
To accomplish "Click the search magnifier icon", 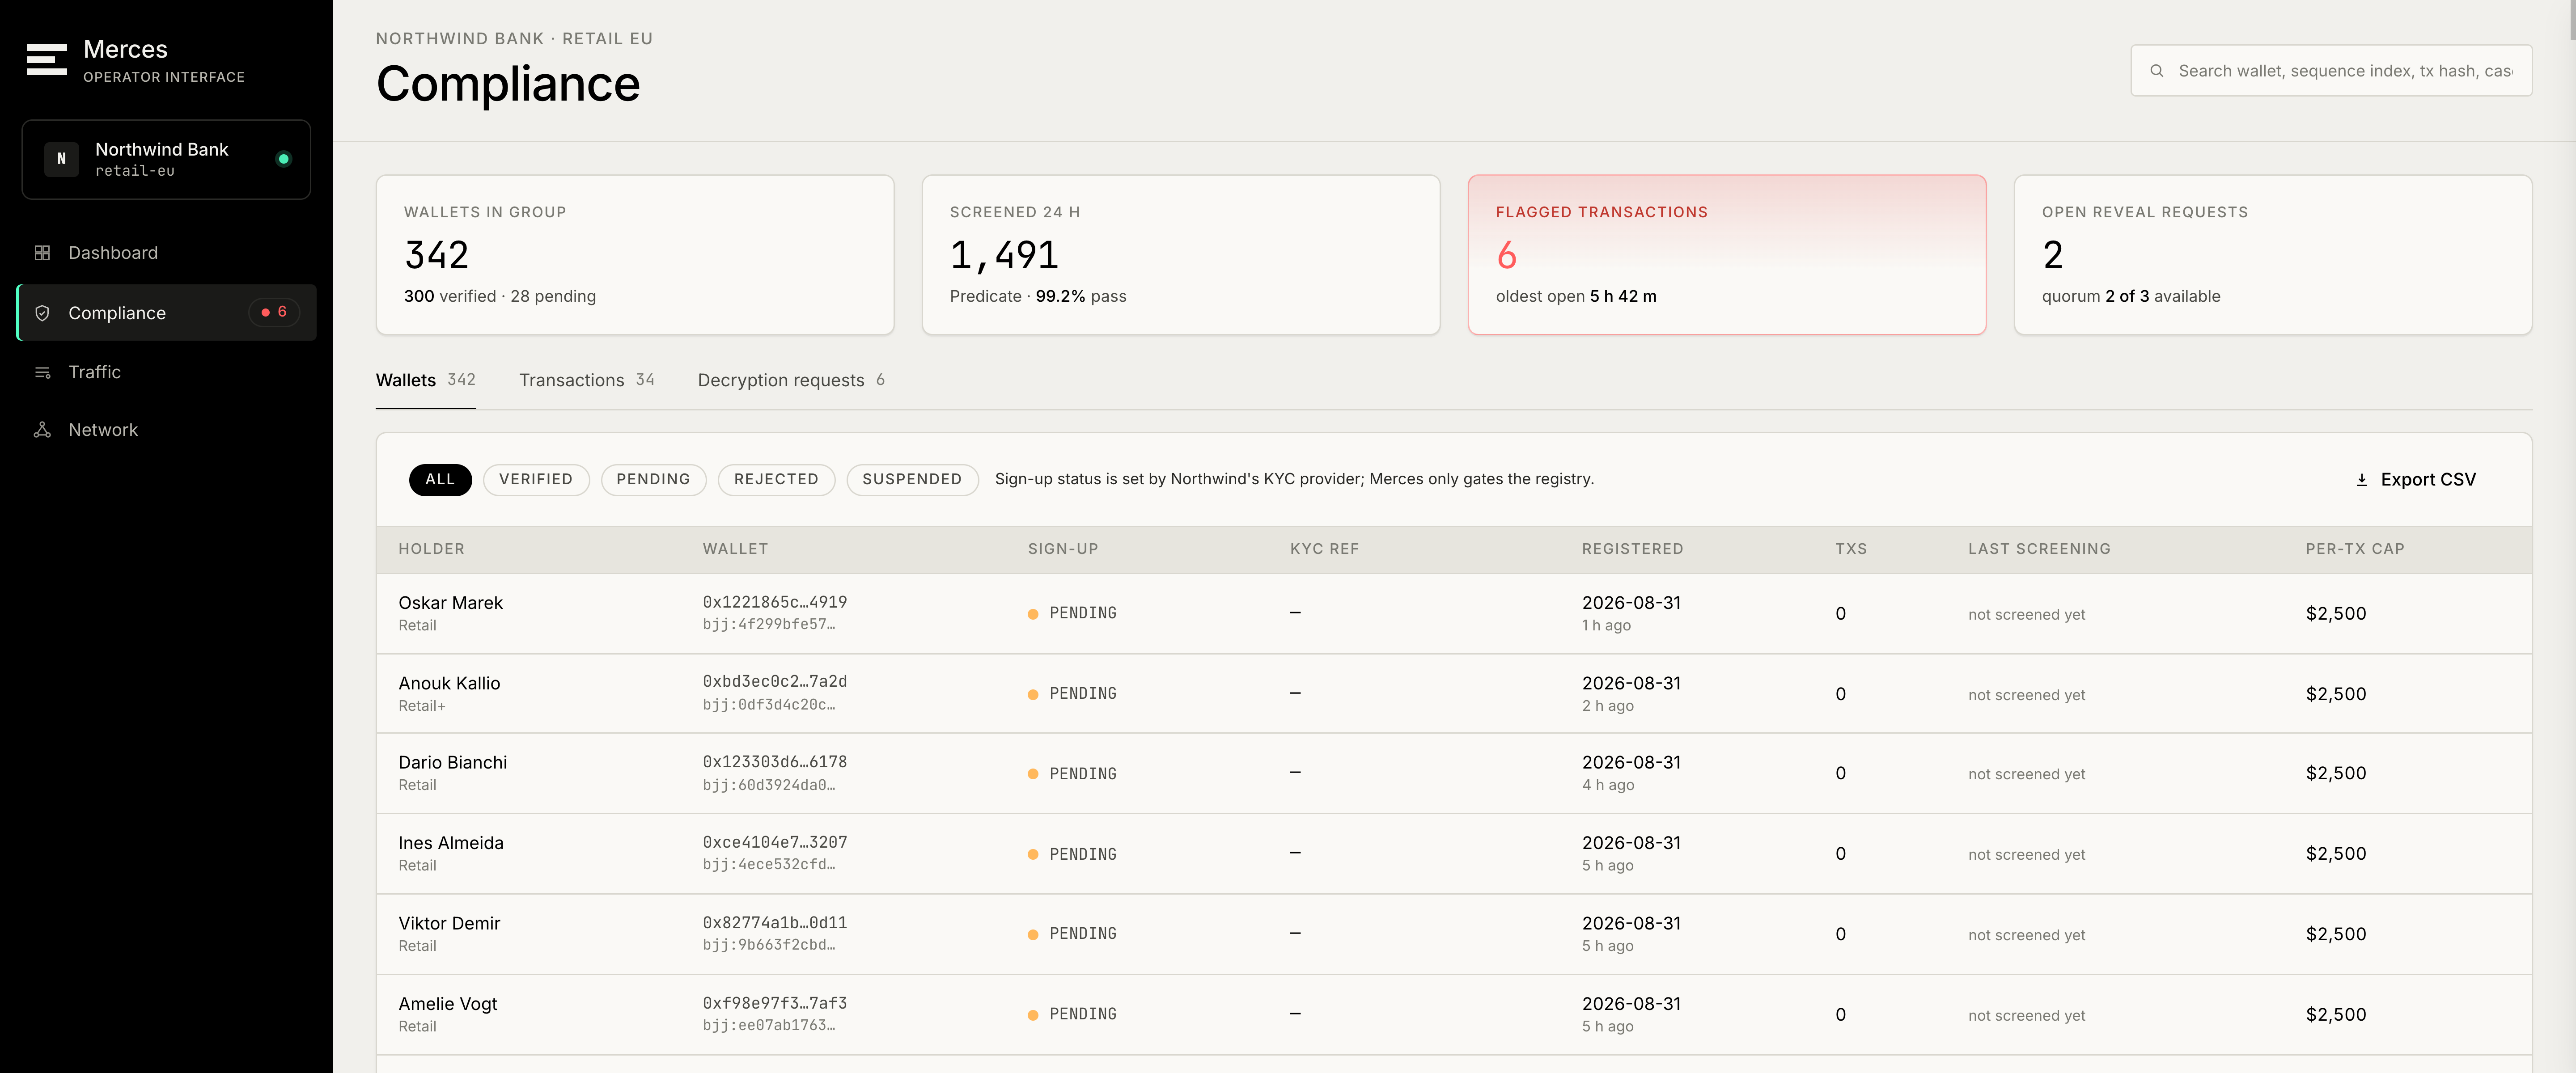I will (2157, 71).
